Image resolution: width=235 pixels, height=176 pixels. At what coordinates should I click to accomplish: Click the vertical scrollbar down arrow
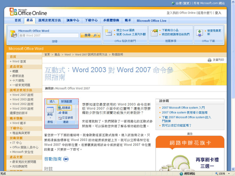pyautogui.click(x=233, y=169)
